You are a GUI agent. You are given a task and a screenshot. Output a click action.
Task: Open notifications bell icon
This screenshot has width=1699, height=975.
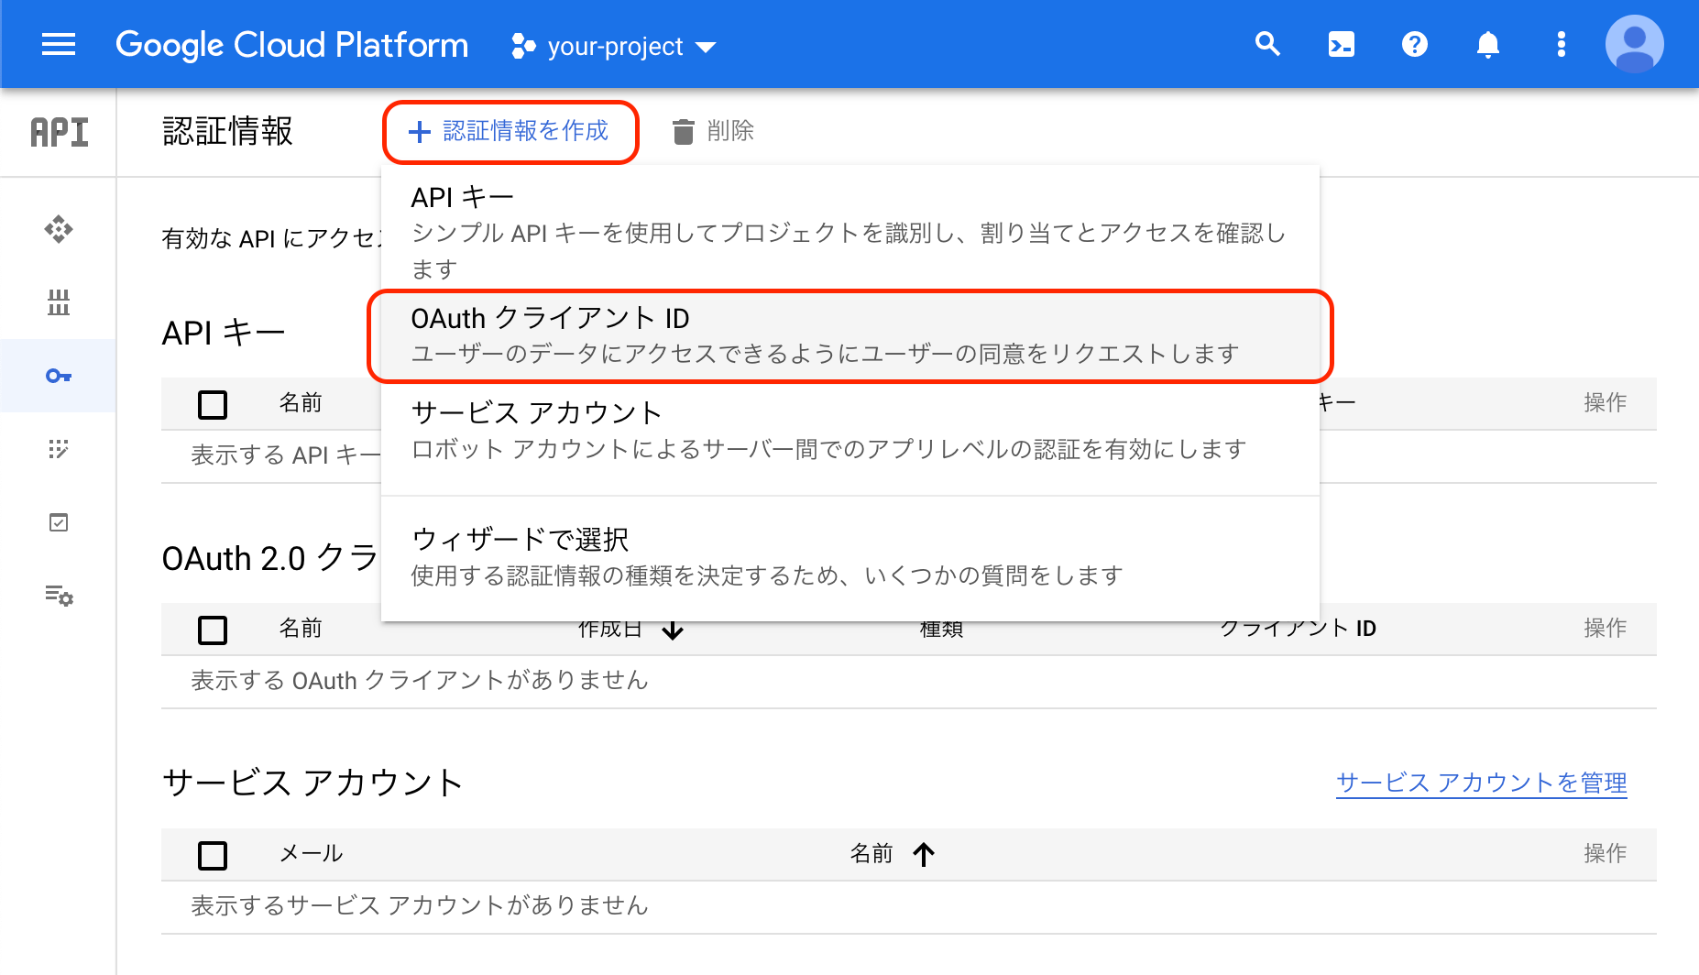click(x=1488, y=44)
